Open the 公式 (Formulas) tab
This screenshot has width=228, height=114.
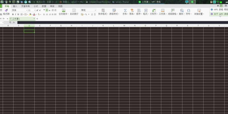coord(36,6)
